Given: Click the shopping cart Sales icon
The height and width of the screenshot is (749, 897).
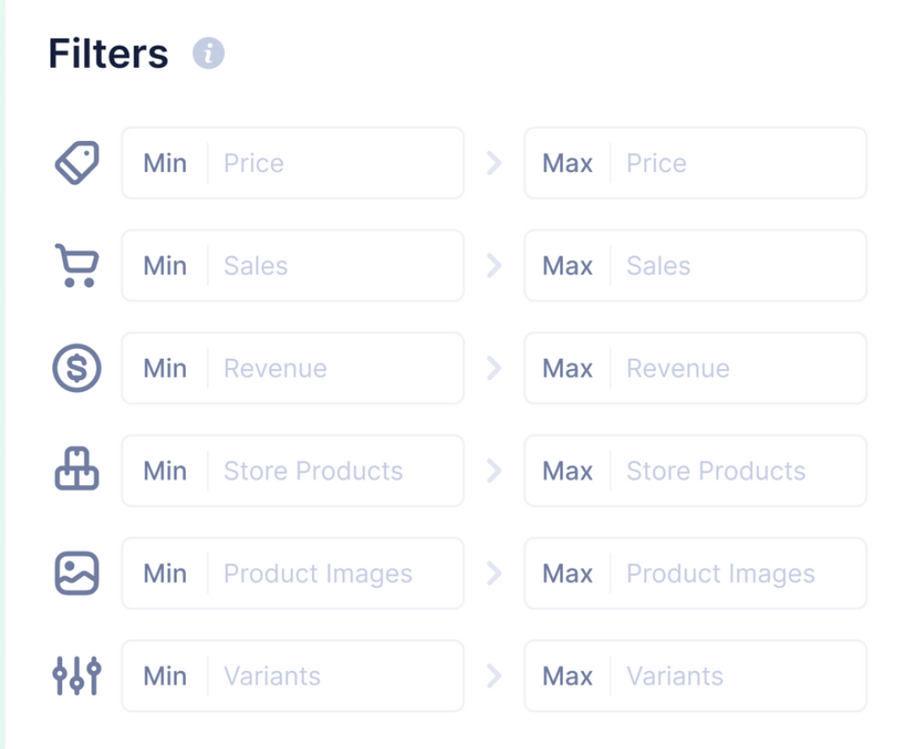Looking at the screenshot, I should click(x=77, y=266).
